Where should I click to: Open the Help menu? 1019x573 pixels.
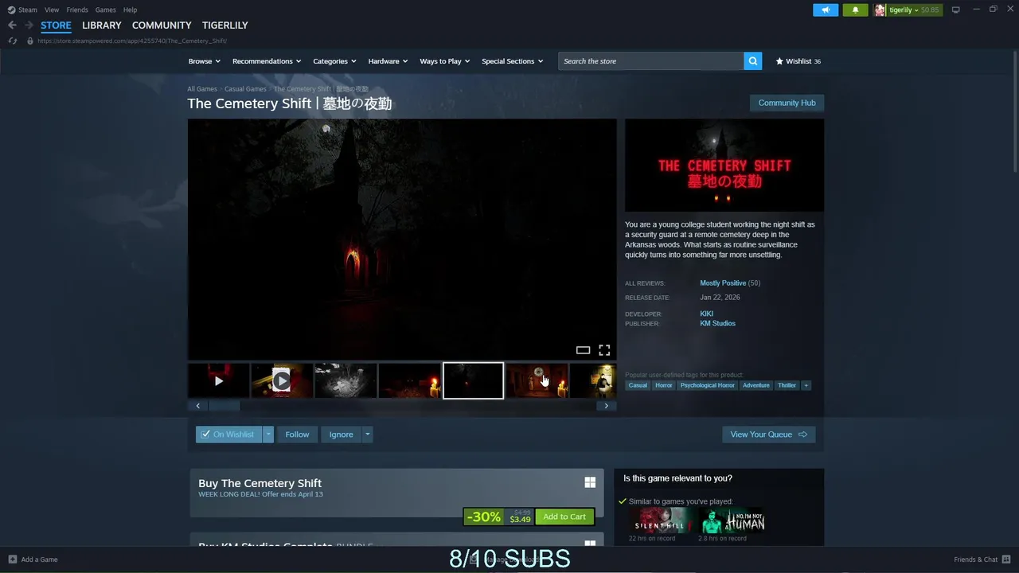click(130, 10)
